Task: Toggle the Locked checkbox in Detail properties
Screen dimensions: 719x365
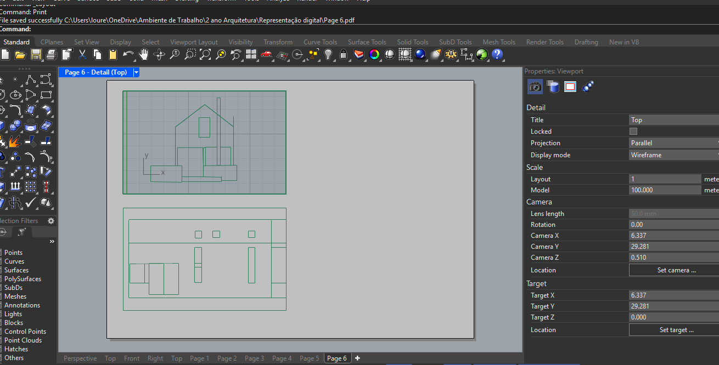Action: (633, 131)
